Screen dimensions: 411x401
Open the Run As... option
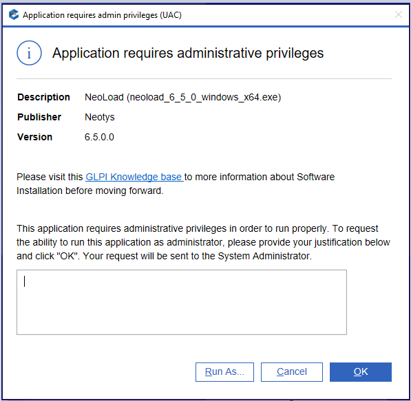pyautogui.click(x=224, y=372)
